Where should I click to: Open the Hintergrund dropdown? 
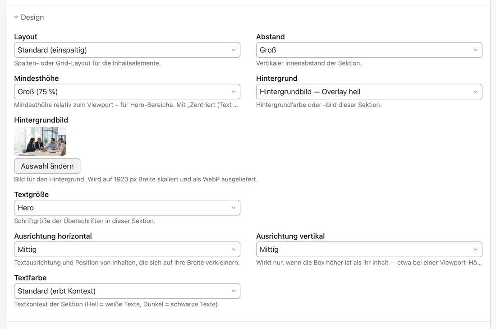(369, 92)
